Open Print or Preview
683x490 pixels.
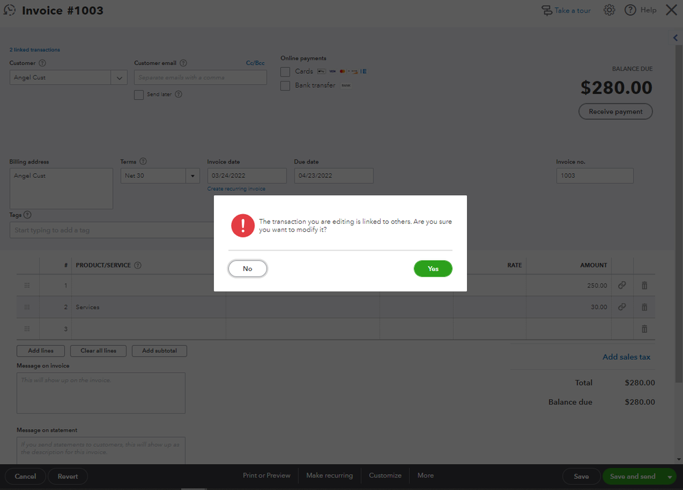tap(267, 475)
